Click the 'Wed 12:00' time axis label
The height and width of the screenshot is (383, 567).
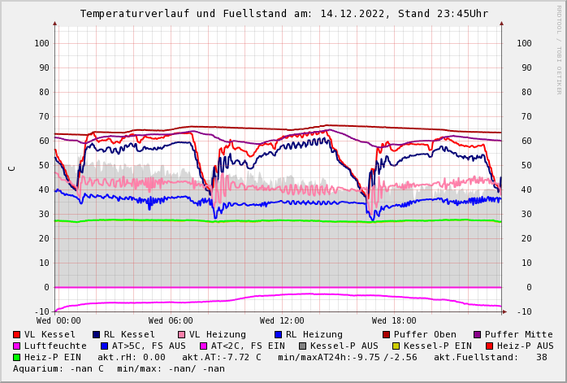(282, 321)
